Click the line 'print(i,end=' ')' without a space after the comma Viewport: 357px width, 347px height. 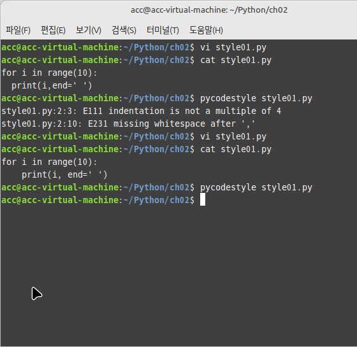(x=52, y=85)
